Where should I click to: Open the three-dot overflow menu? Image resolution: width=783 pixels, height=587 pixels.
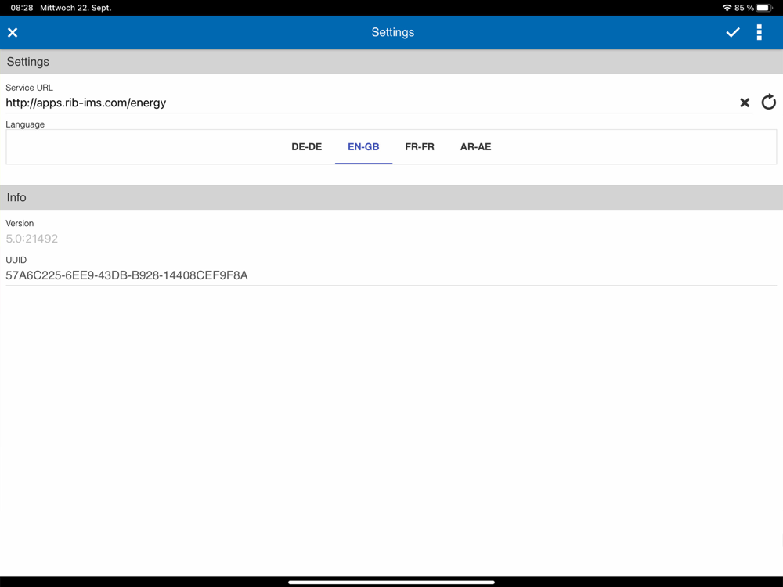pyautogui.click(x=759, y=32)
